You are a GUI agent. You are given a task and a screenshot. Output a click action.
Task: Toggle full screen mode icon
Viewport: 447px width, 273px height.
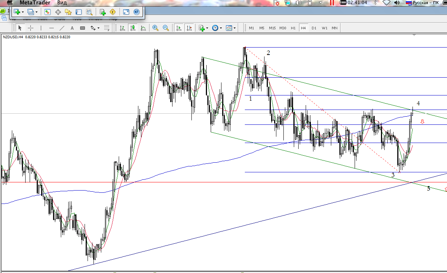pyautogui.click(x=126, y=12)
